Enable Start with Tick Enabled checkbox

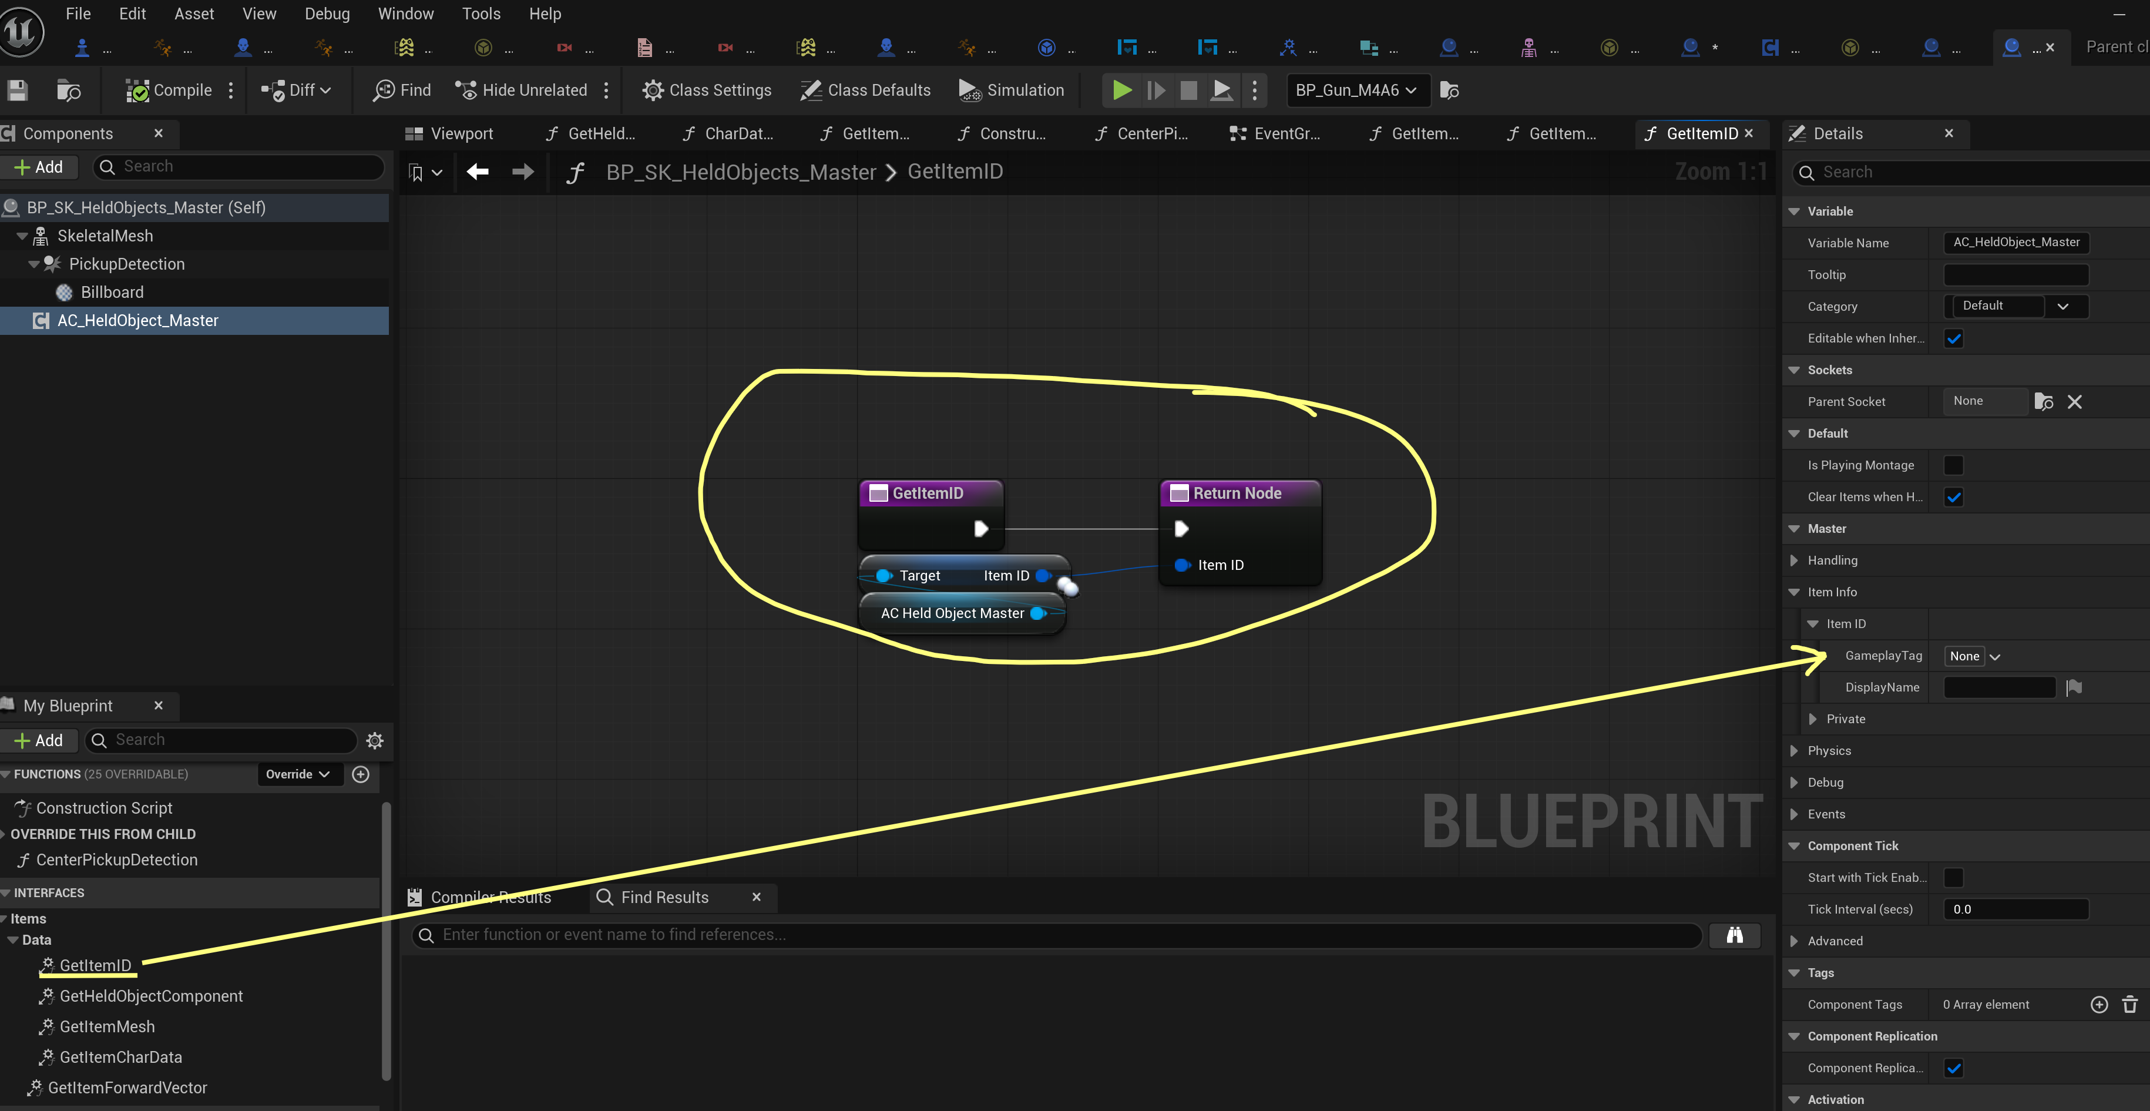pyautogui.click(x=1953, y=877)
